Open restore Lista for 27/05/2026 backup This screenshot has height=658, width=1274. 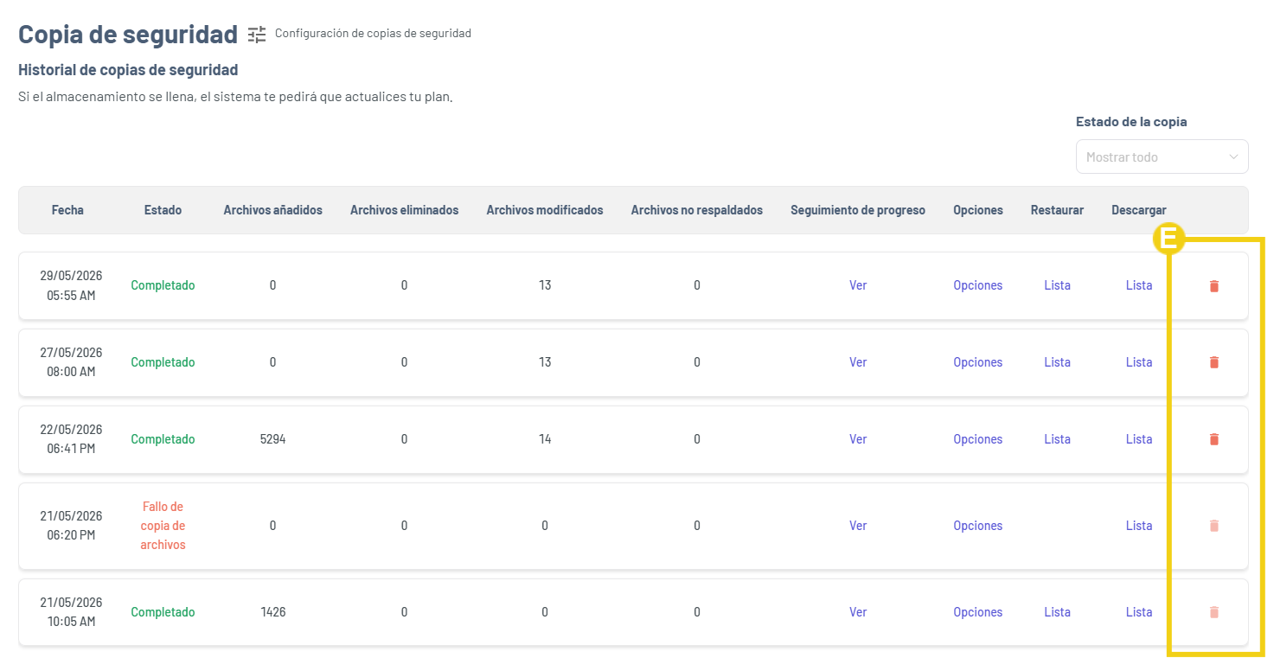pos(1057,362)
